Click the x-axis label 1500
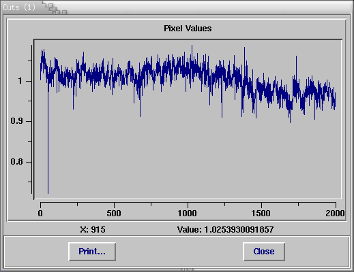354x272 pixels. (x=261, y=214)
